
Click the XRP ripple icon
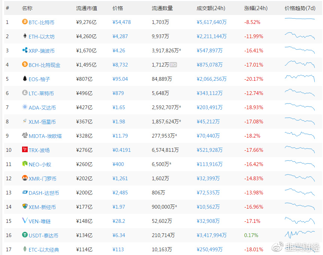[25, 50]
